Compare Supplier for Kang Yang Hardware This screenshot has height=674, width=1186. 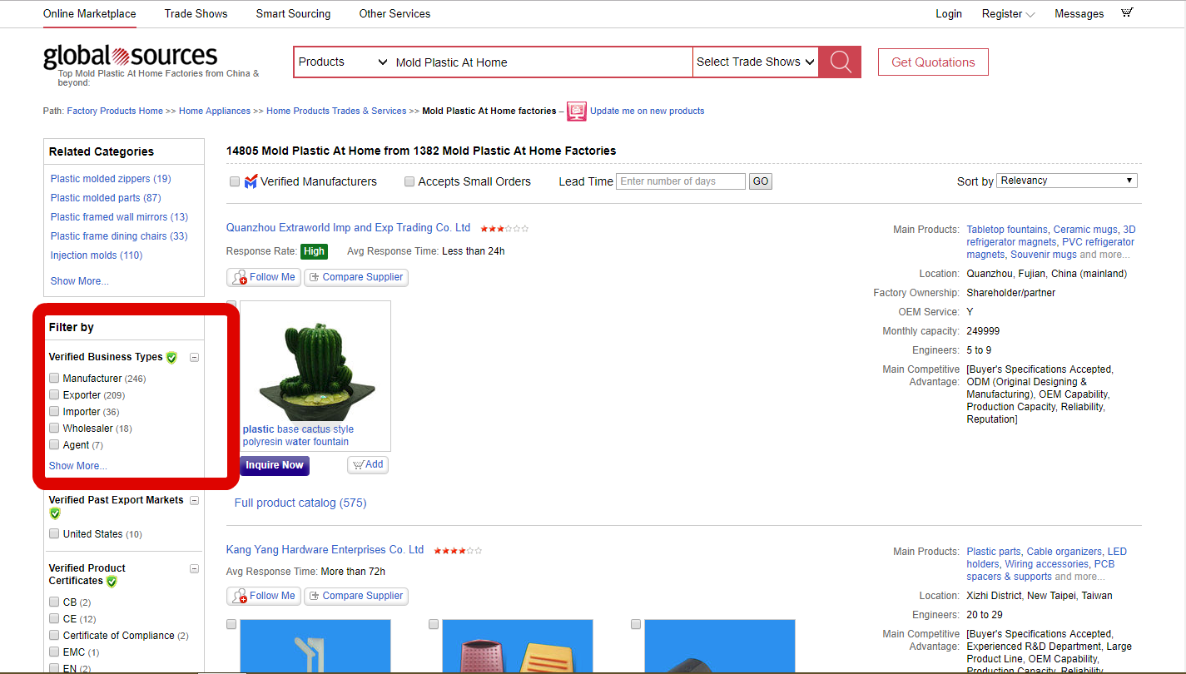coord(356,596)
